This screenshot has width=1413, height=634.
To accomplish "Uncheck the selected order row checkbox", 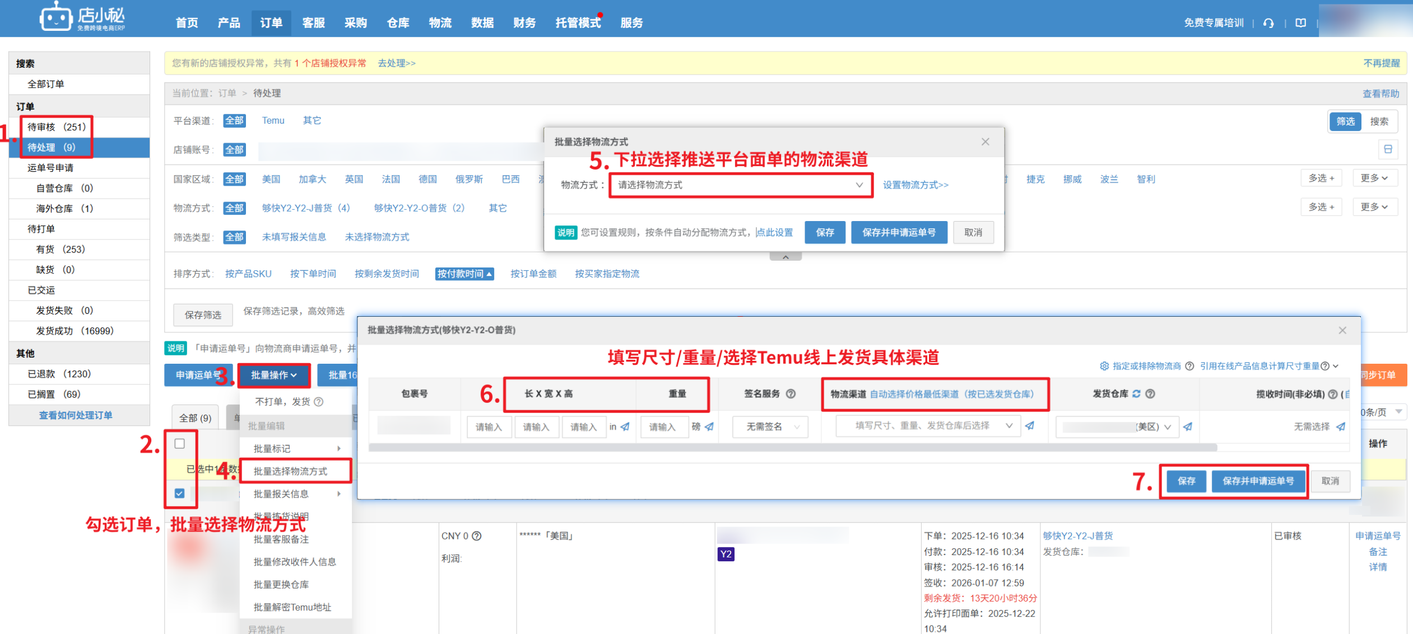I will (x=179, y=494).
